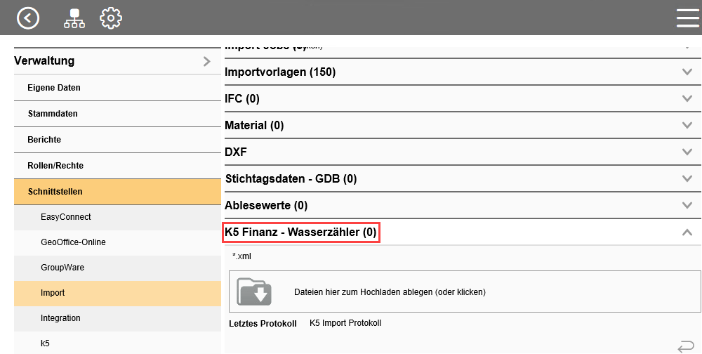Open EasyConnect submenu item
This screenshot has height=354, width=702.
click(118, 217)
